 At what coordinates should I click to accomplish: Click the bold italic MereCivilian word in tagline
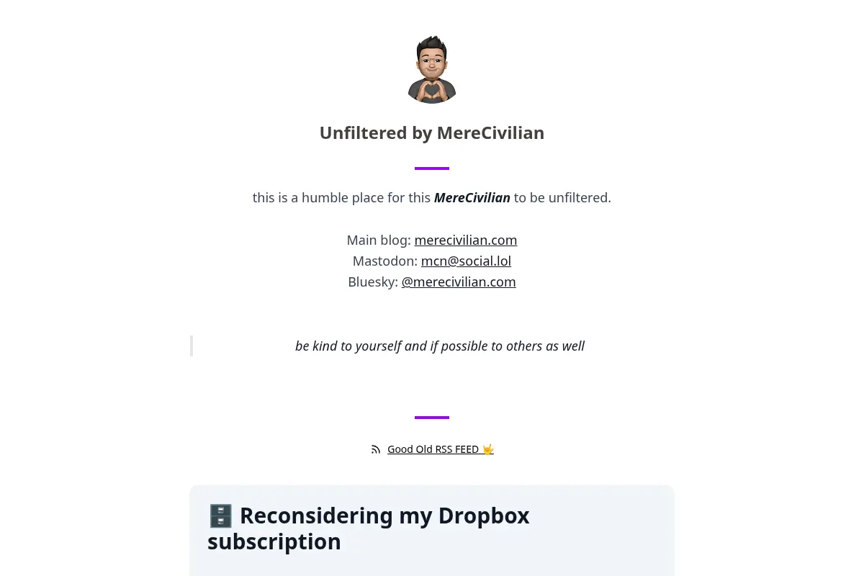tap(472, 197)
